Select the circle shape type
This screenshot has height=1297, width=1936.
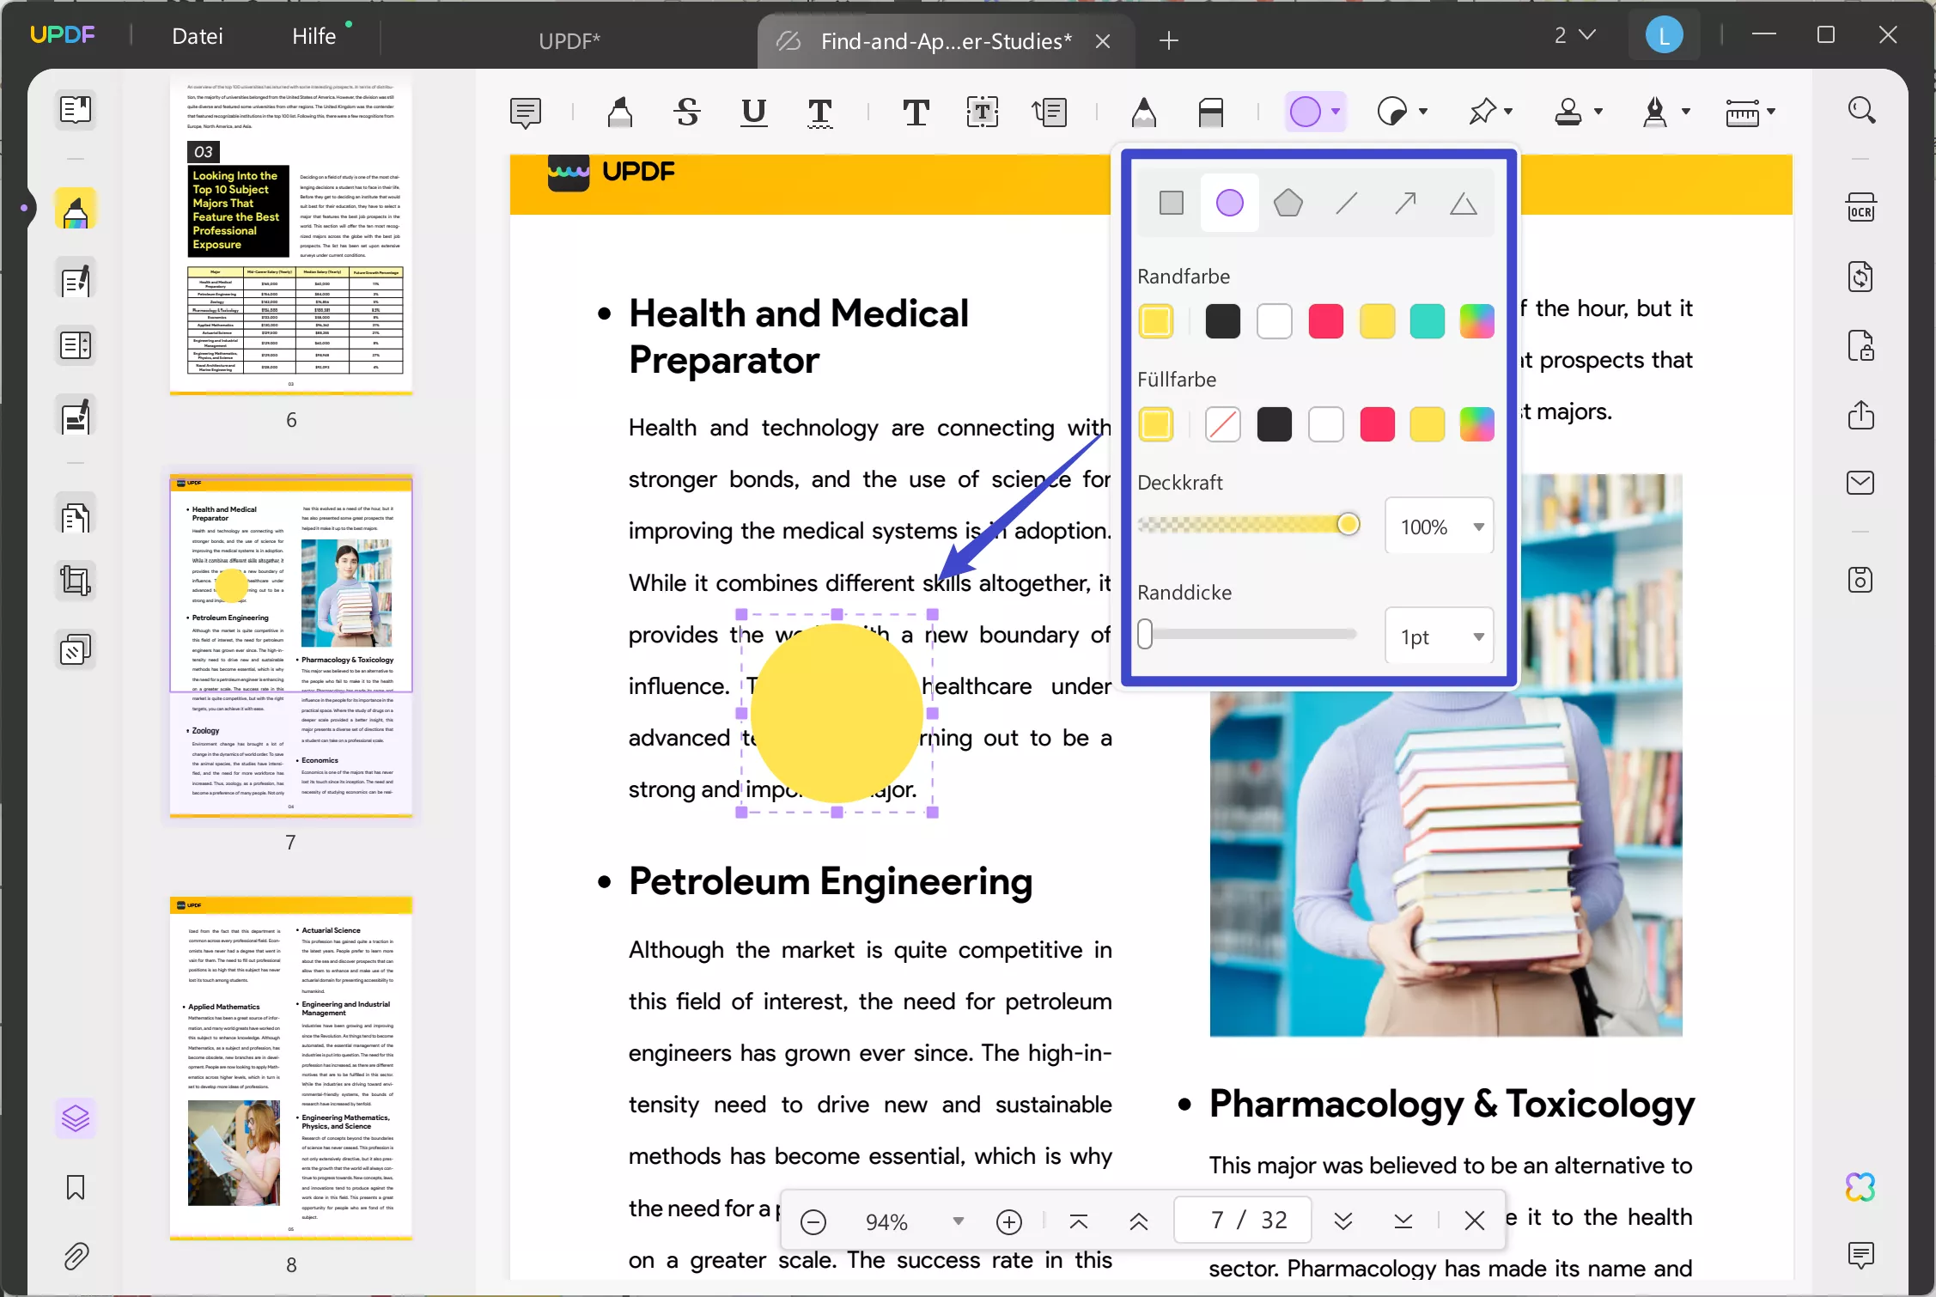click(x=1229, y=203)
